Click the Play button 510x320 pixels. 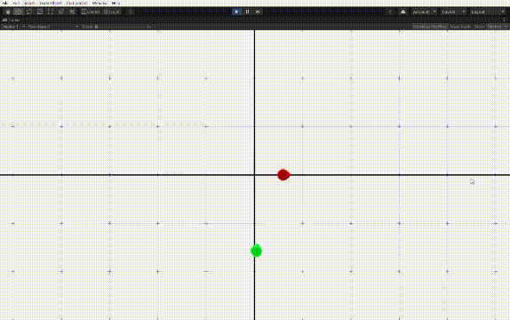coord(236,12)
